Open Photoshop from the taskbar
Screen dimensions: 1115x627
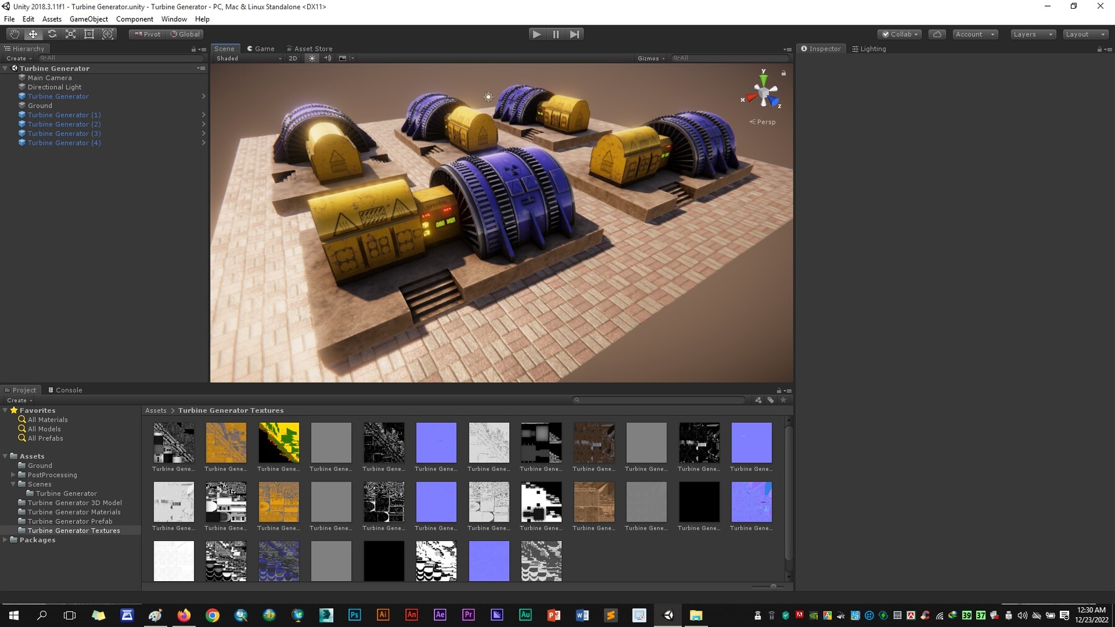[x=354, y=615]
